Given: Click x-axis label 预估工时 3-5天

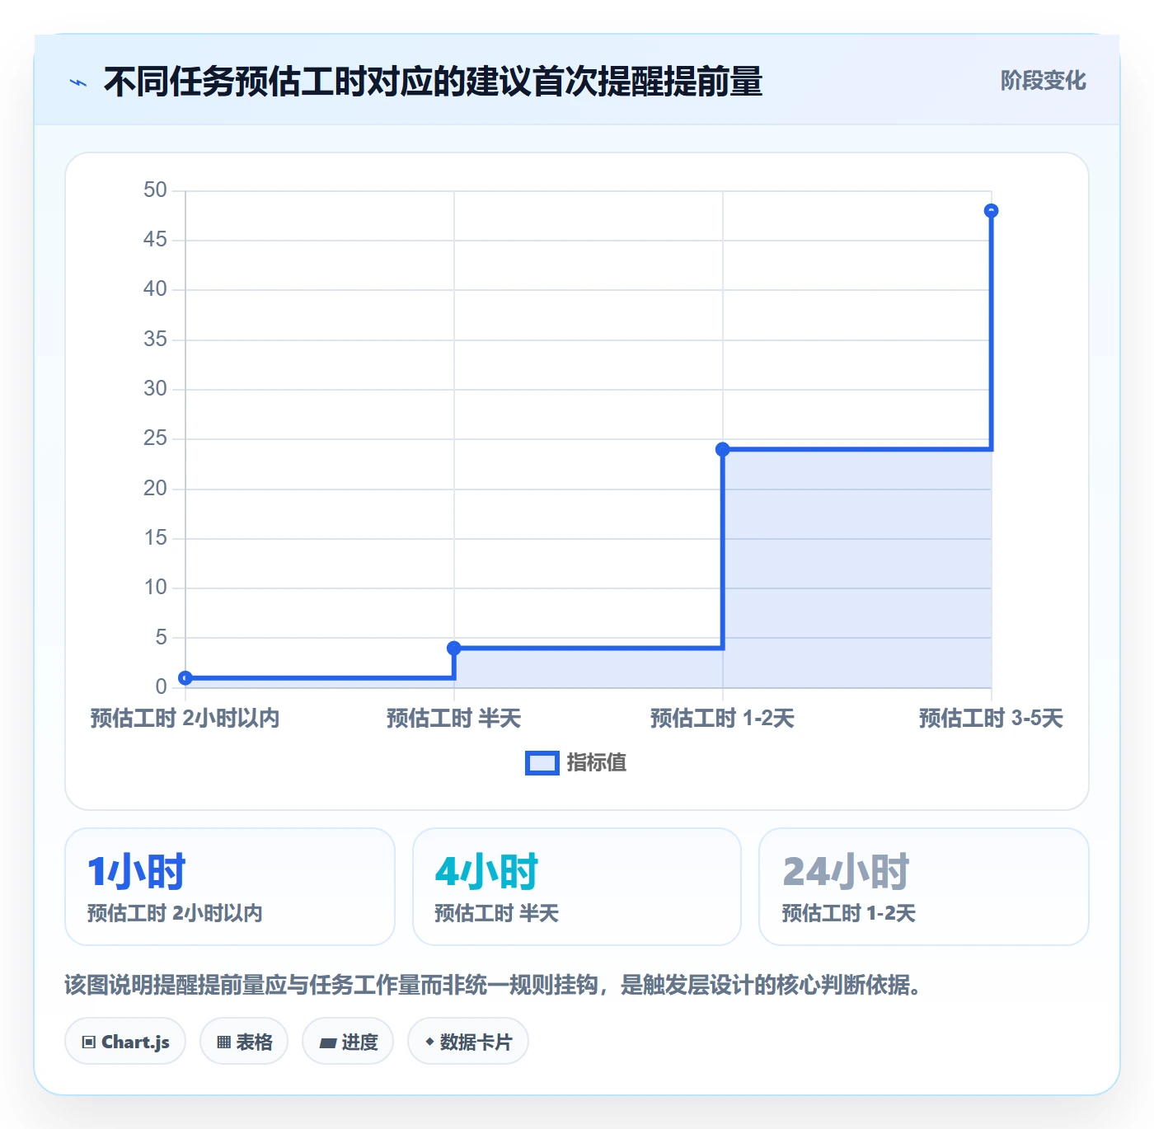Looking at the screenshot, I should [x=992, y=719].
